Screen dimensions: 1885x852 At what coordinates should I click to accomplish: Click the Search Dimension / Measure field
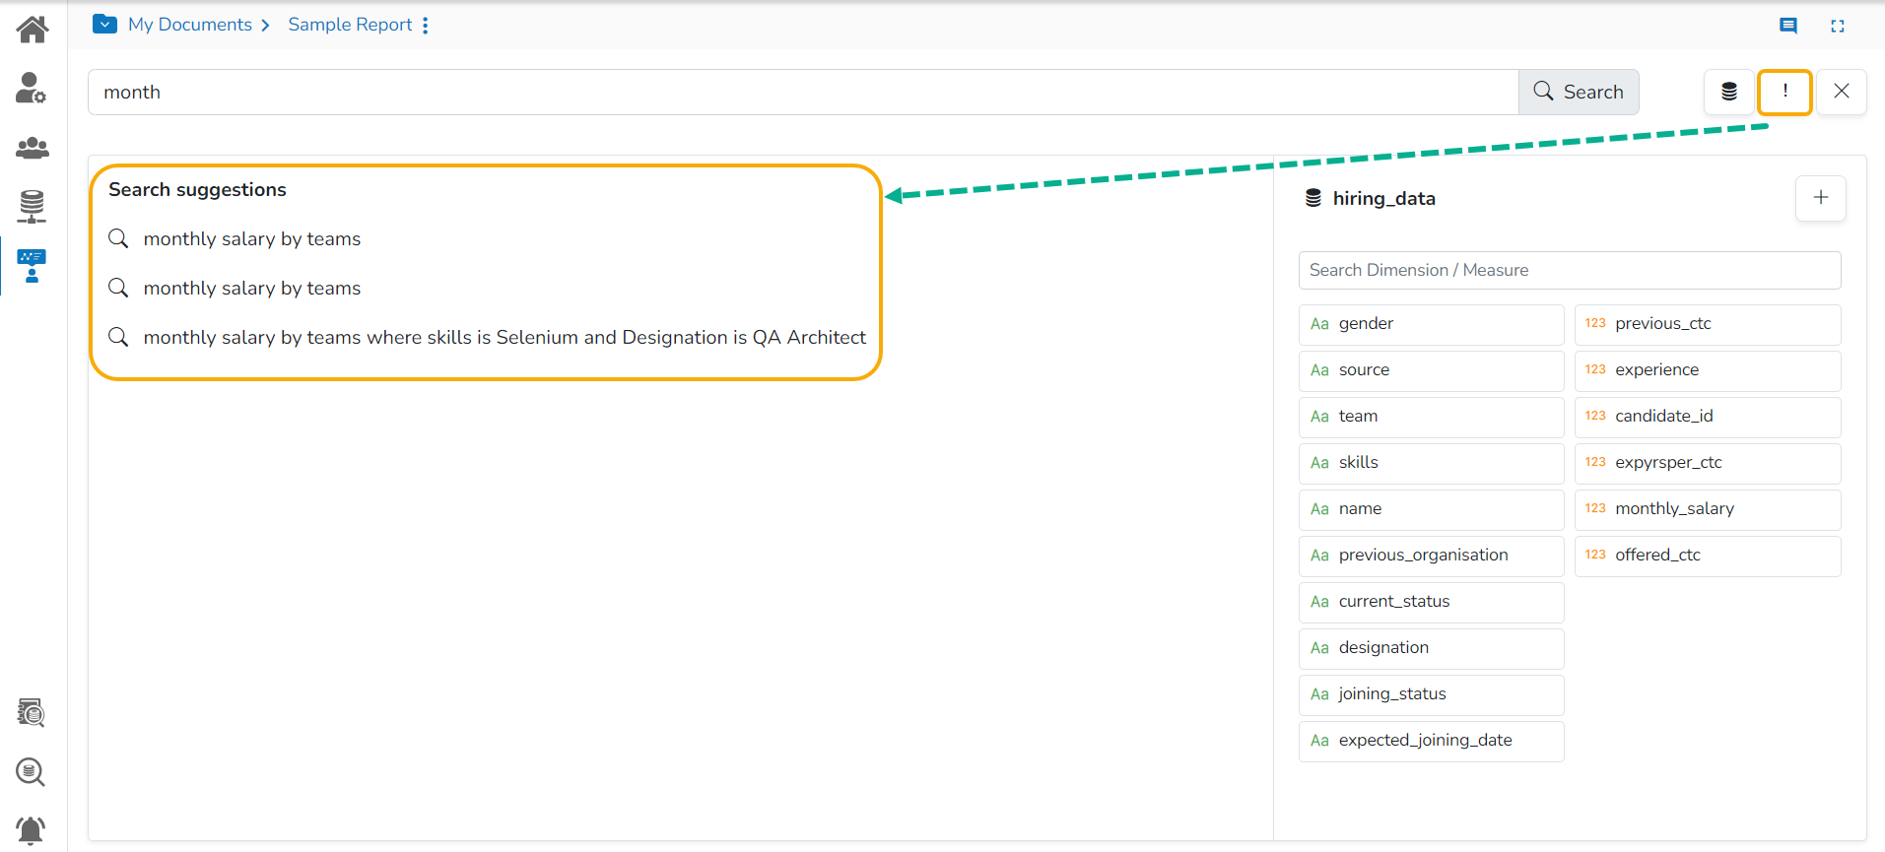coord(1569,270)
